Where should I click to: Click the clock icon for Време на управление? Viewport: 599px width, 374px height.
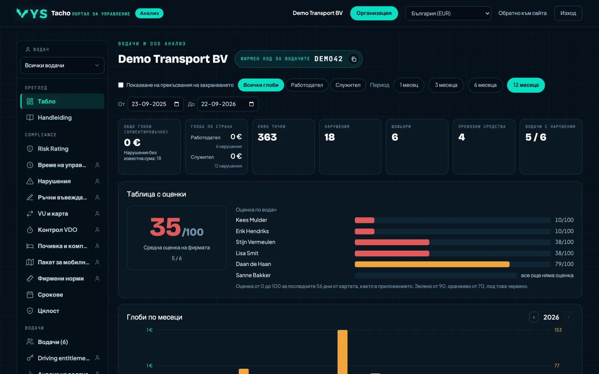coord(30,165)
